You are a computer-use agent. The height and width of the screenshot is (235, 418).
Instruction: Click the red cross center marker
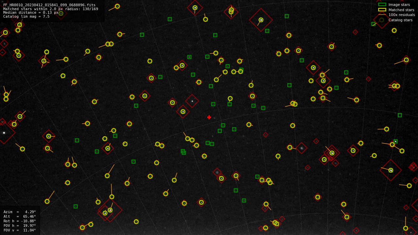pos(209,117)
